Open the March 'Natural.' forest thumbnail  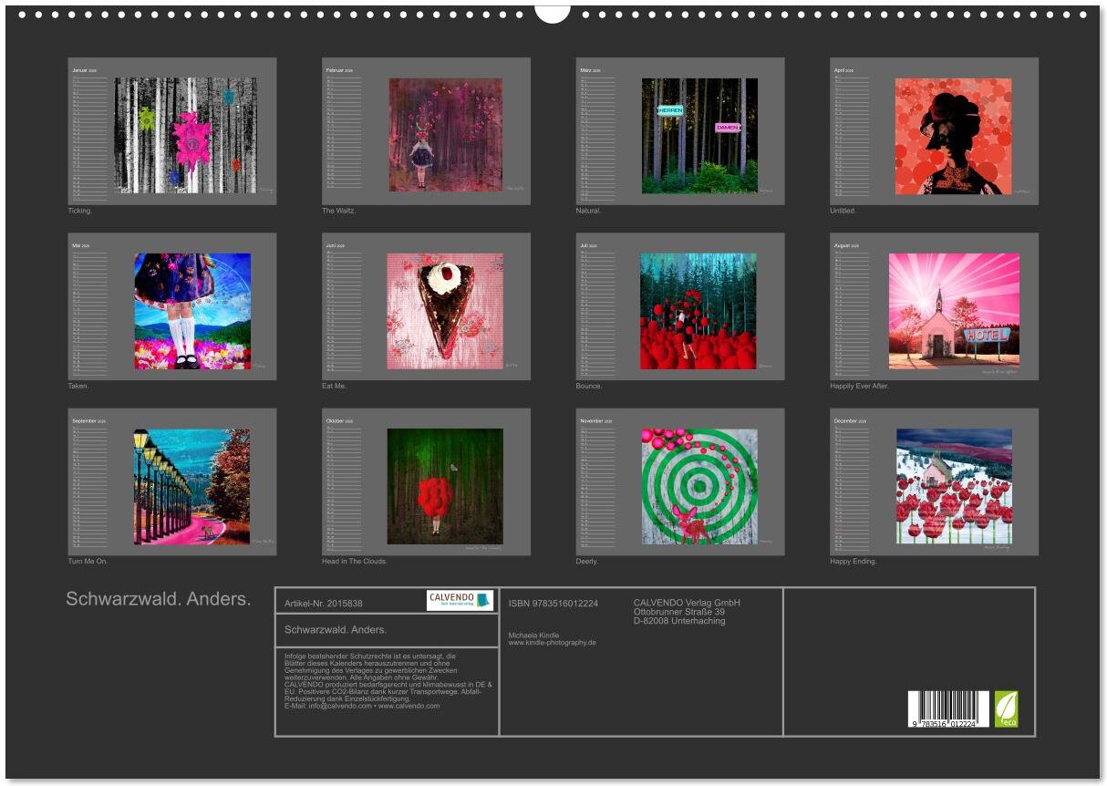pyautogui.click(x=680, y=131)
